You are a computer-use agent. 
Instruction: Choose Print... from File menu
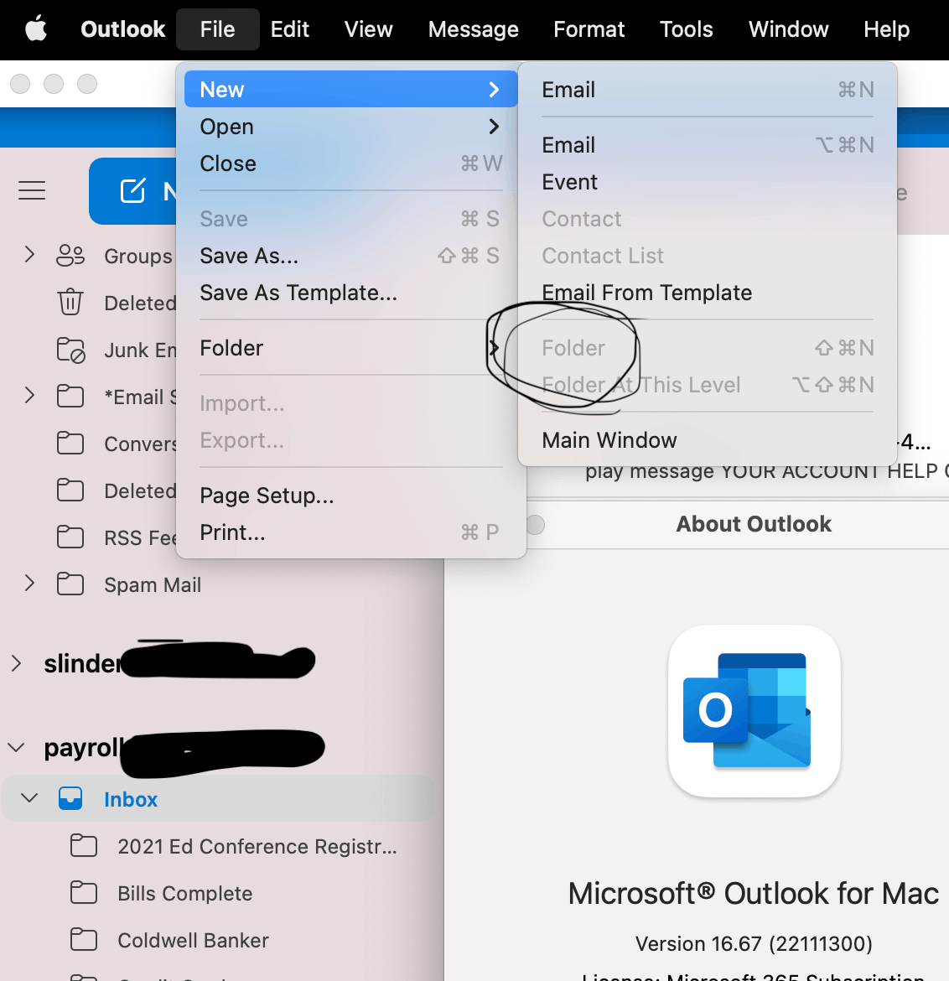pos(351,532)
